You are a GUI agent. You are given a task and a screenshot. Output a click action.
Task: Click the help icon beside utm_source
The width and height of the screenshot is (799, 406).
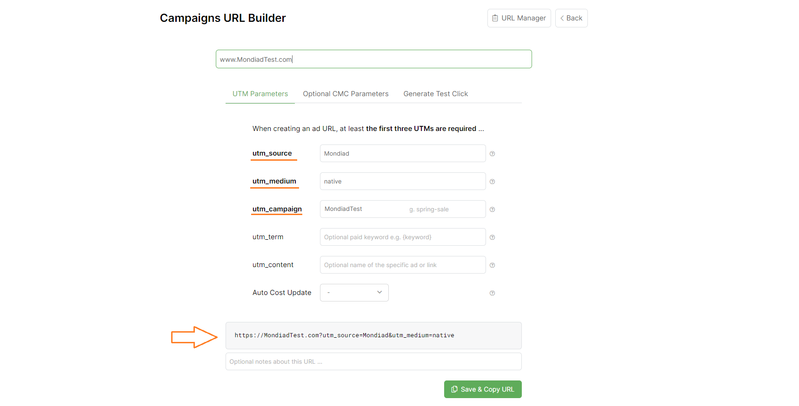[492, 154]
